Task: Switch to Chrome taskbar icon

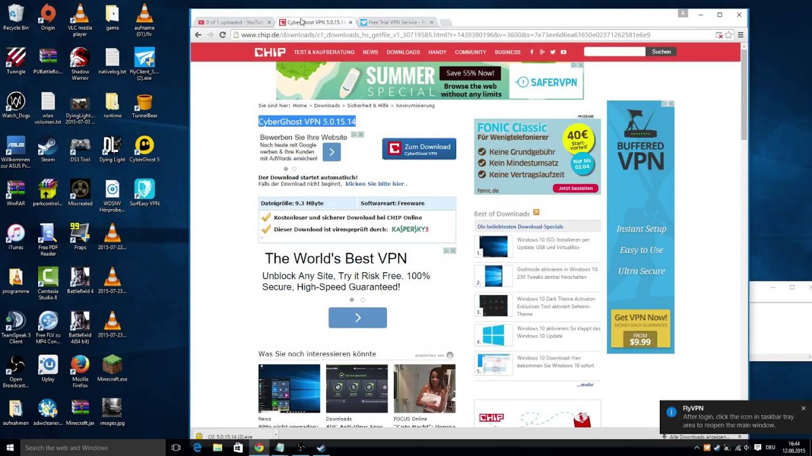Action: click(x=259, y=448)
